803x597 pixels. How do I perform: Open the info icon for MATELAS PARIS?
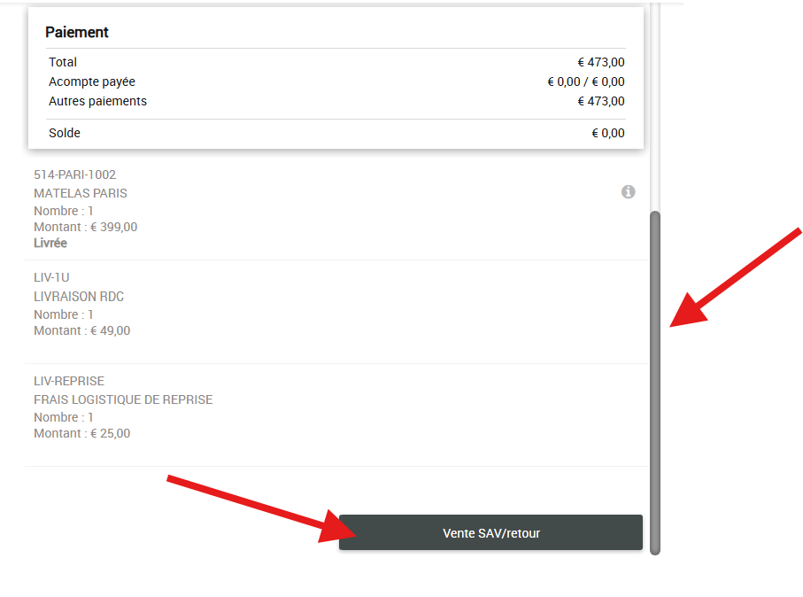[x=628, y=191]
